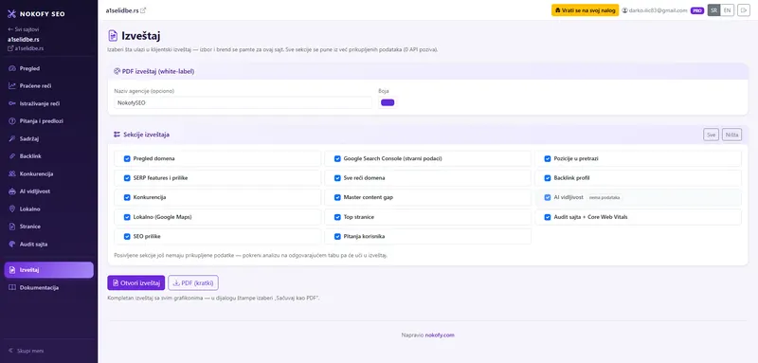Toggle Google Search Console checkbox
The image size is (758, 363).
(337, 158)
